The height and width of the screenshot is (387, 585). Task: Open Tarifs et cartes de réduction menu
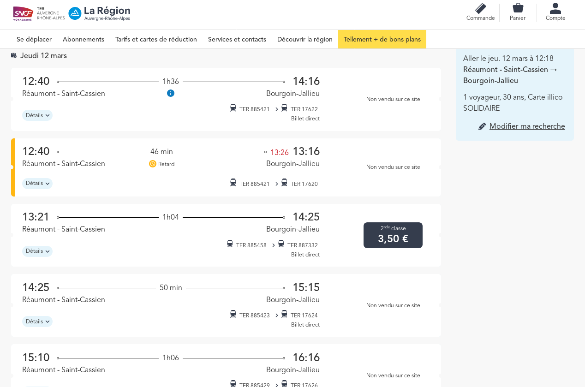click(x=156, y=40)
